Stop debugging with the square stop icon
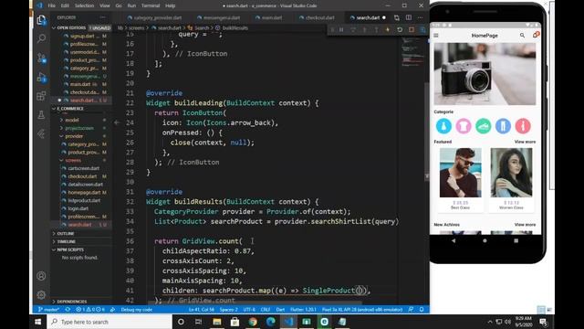This screenshot has width=584, height=329. (x=412, y=29)
